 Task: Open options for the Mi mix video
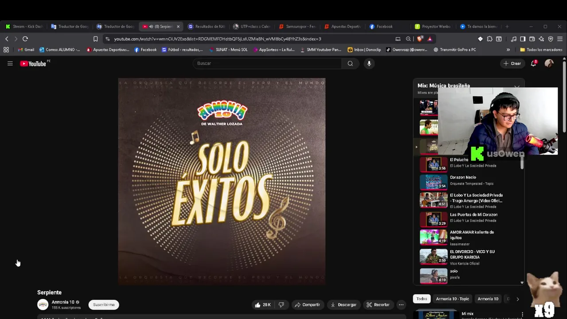(x=522, y=314)
